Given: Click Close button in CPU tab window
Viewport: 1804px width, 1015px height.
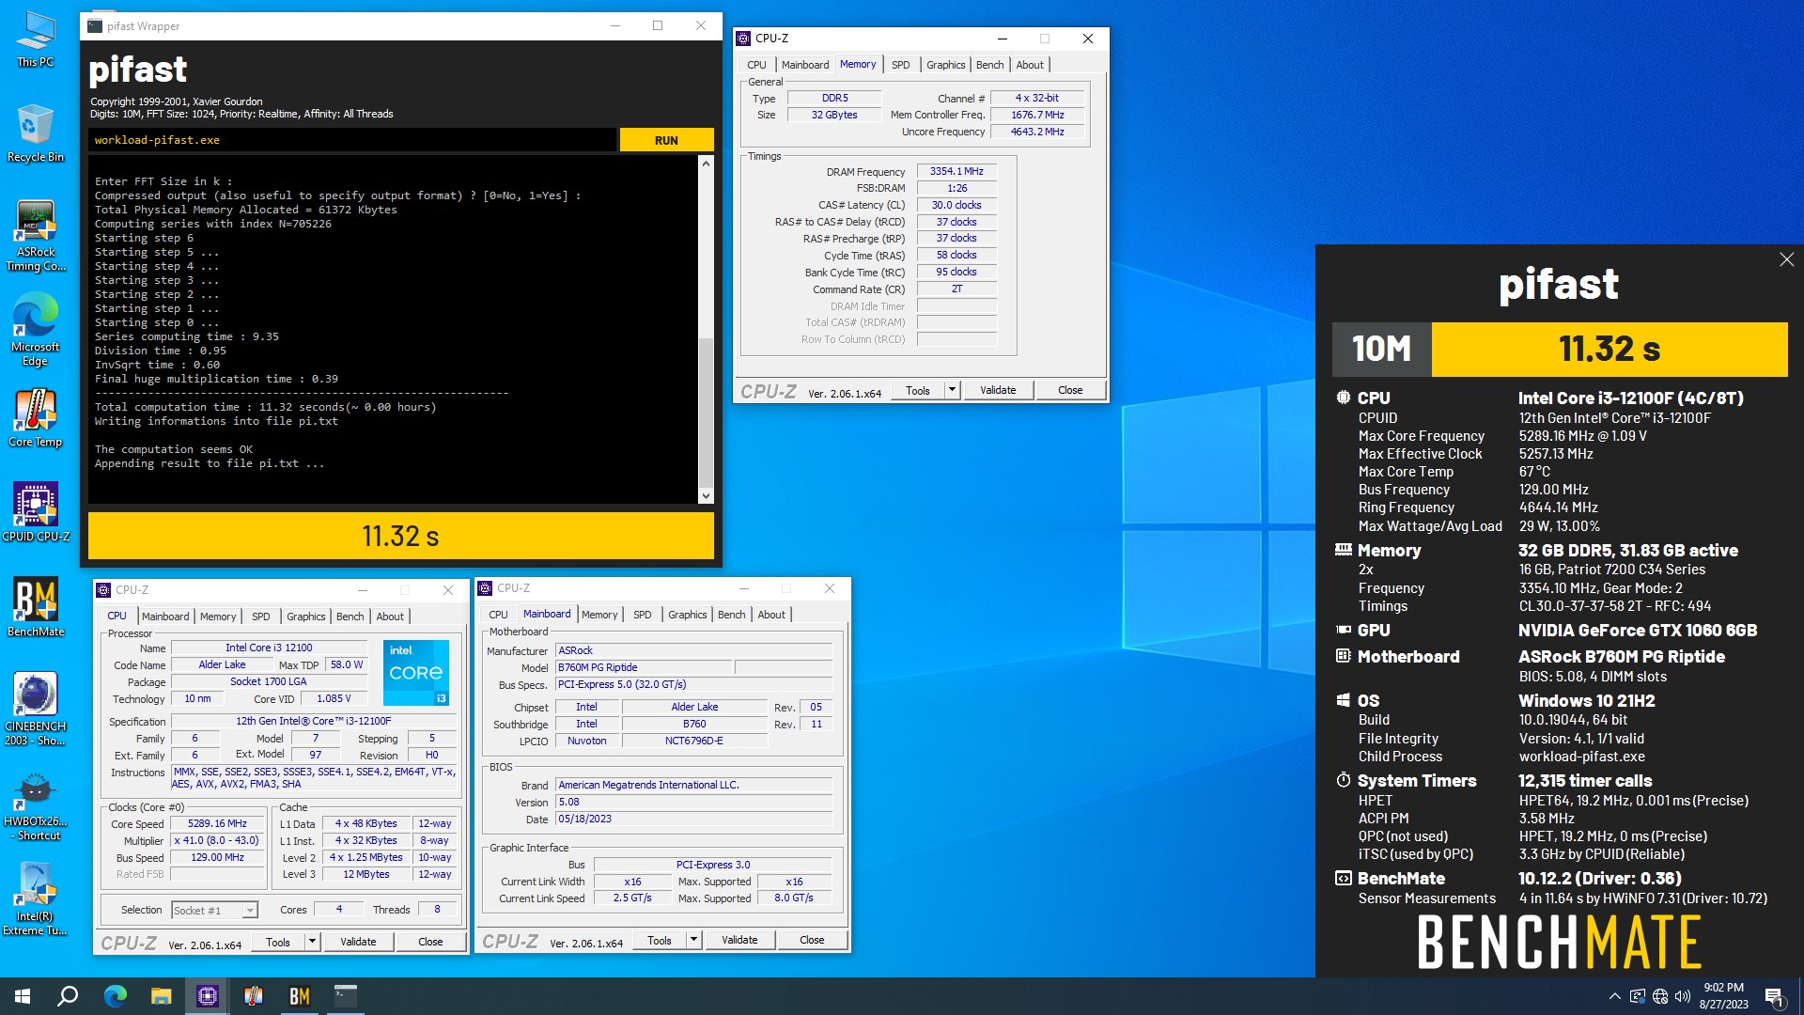Looking at the screenshot, I should 430,942.
